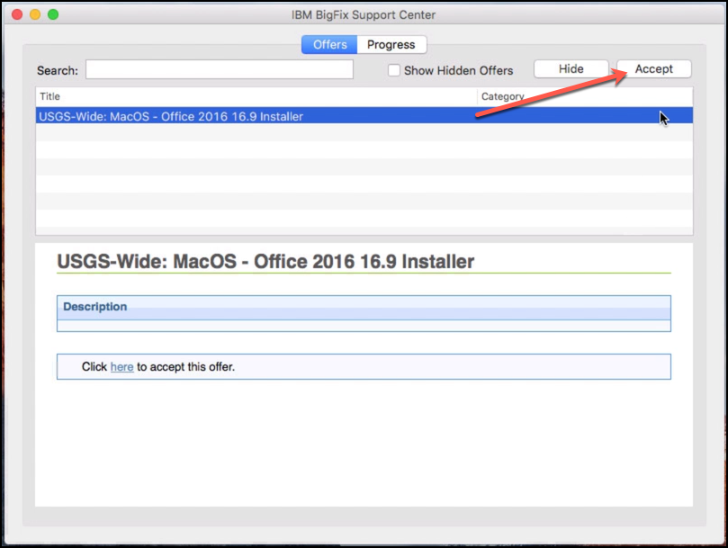728x548 pixels.
Task: Open the Progress tab
Action: point(391,45)
